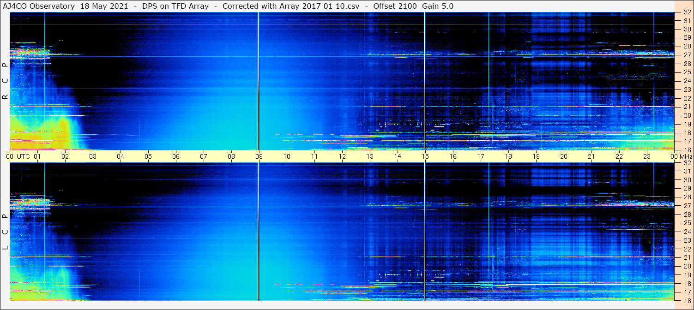The width and height of the screenshot is (694, 310).
Task: Select hour 12 on the UTC time axis
Action: [342, 156]
